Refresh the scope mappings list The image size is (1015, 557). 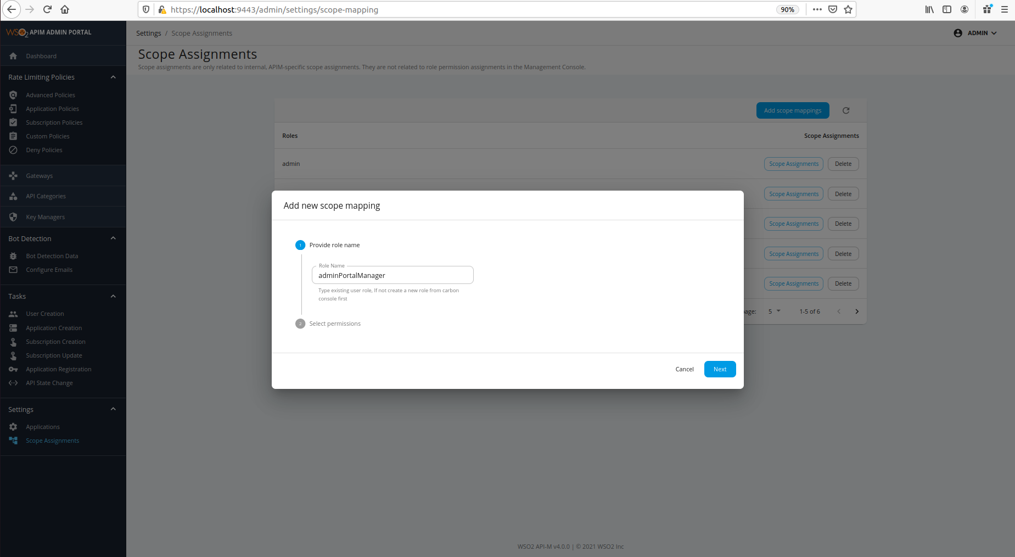click(x=845, y=110)
